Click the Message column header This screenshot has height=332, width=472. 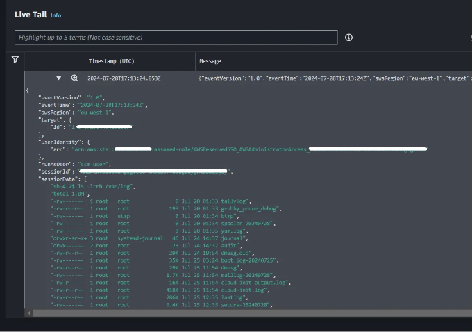tap(210, 61)
